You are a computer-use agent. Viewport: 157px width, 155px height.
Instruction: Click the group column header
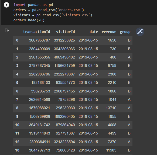[x=125, y=32]
